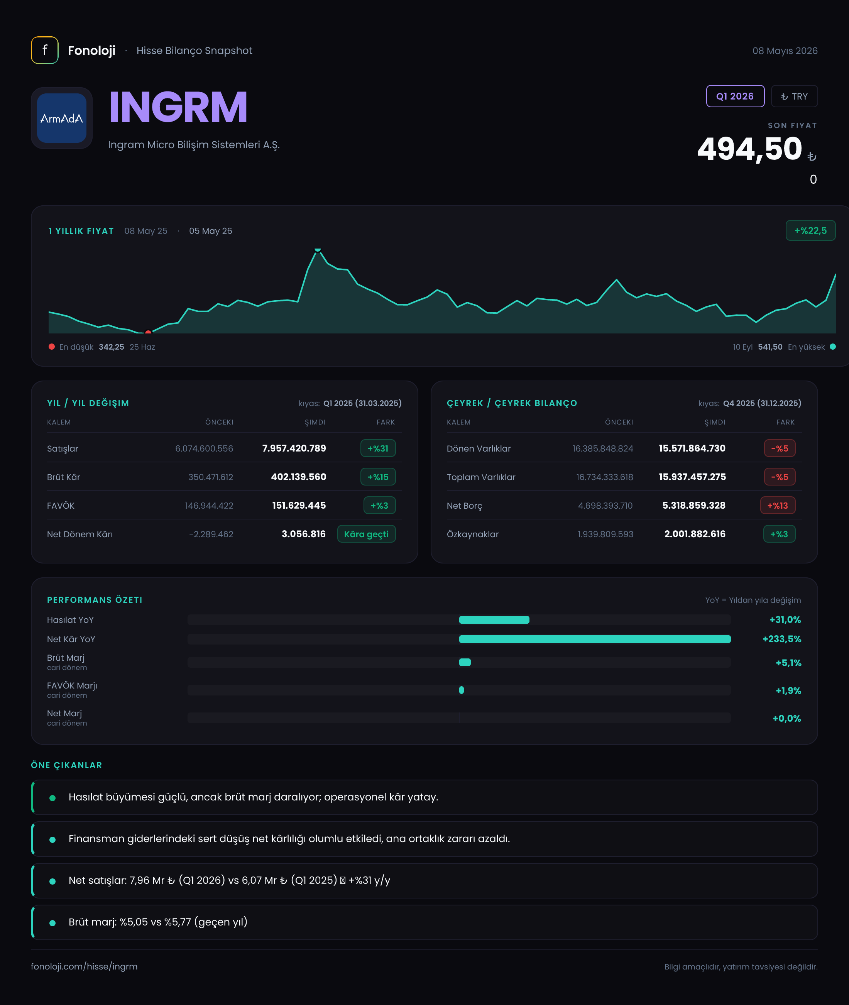Click the highest-price peak marker on chart
Screen dimensions: 849x1005
[x=318, y=250]
